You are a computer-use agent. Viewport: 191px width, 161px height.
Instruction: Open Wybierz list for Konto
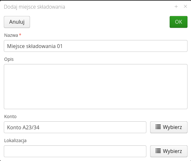click(x=169, y=127)
